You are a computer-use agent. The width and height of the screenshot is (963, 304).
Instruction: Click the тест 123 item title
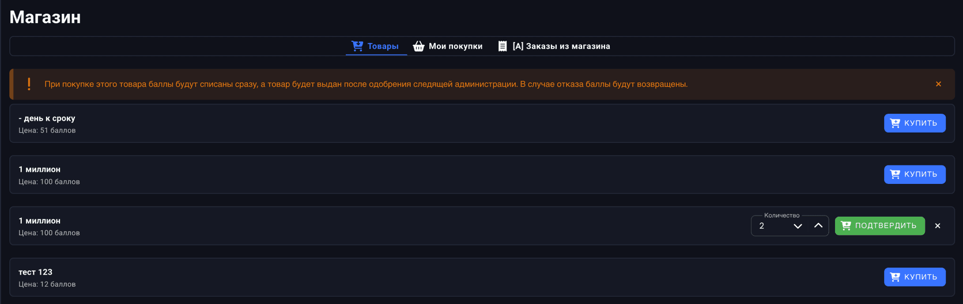coord(35,272)
